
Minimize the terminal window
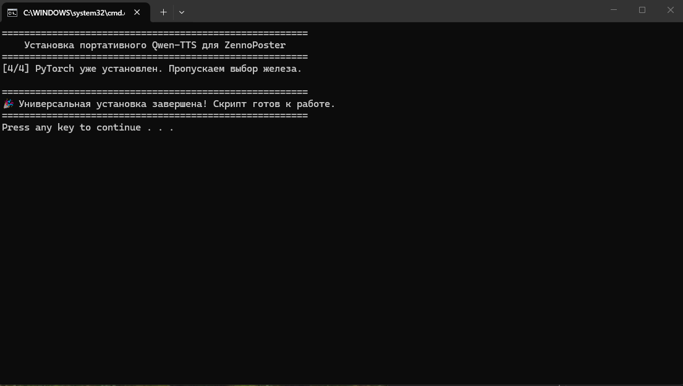point(614,10)
